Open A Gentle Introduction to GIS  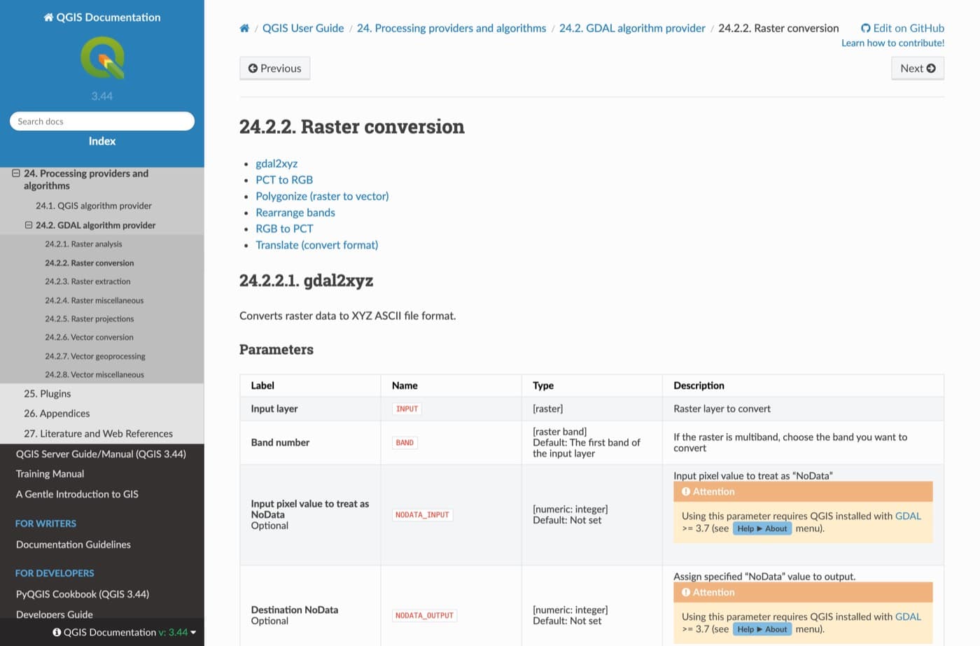(77, 494)
